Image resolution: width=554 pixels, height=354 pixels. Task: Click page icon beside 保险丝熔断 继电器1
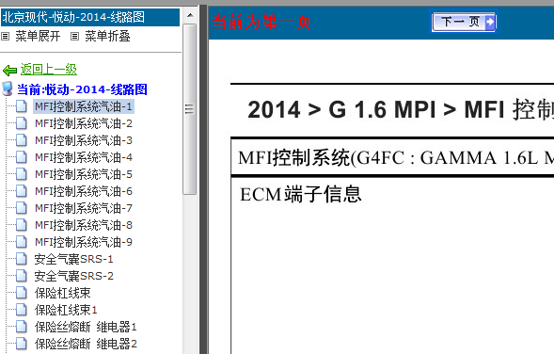pyautogui.click(x=22, y=327)
